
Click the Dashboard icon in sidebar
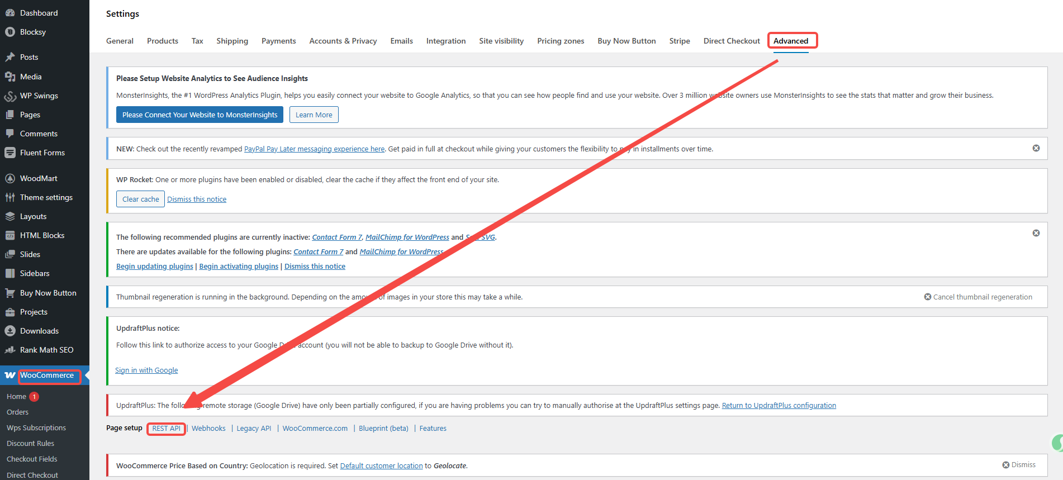(x=10, y=13)
